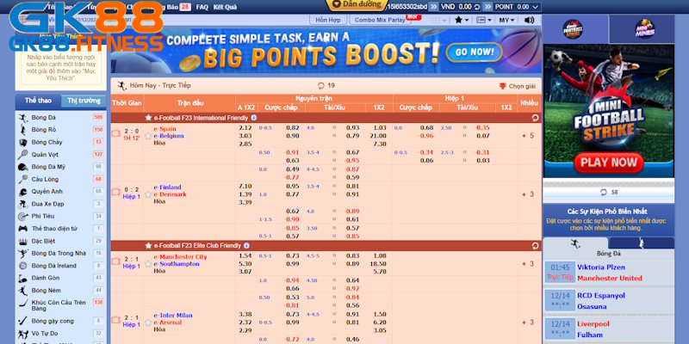Favorite the e-Manchester City vs e-Southampton match
Image resolution: width=689 pixels, height=344 pixels.
pos(148,264)
